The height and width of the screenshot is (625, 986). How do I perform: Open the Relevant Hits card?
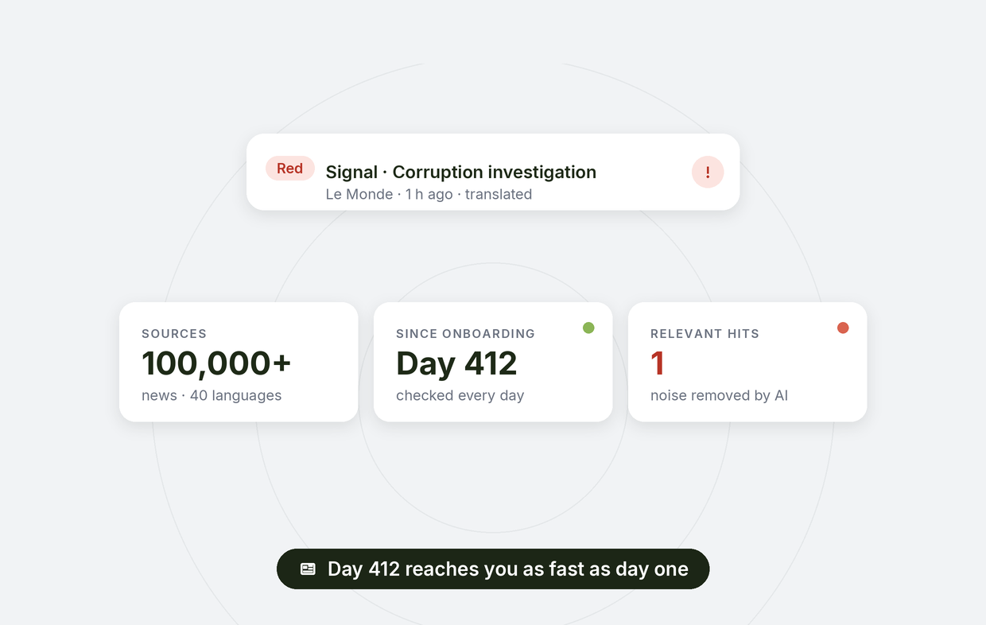tap(747, 362)
